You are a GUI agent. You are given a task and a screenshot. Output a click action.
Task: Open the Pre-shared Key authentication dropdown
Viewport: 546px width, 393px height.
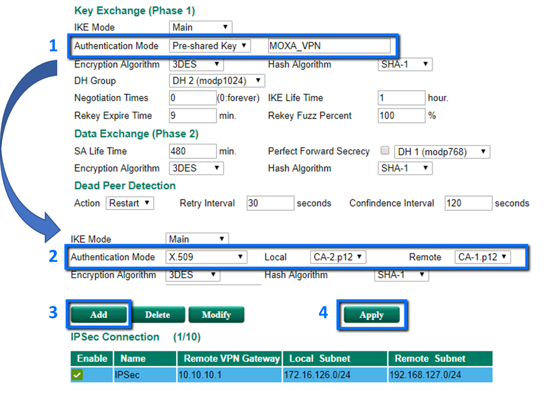click(x=209, y=46)
